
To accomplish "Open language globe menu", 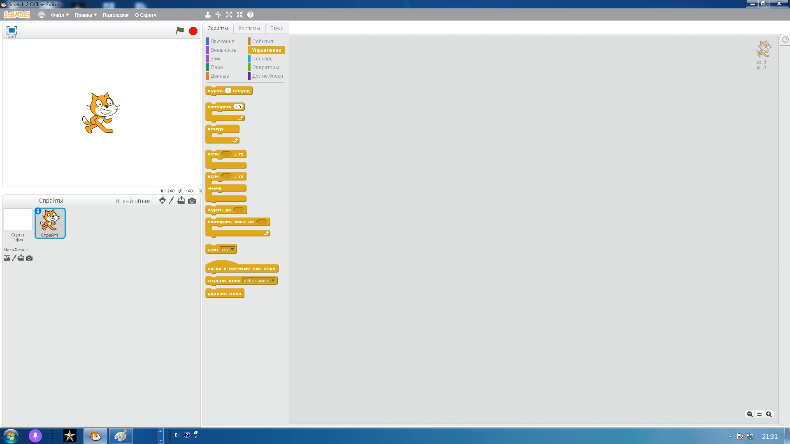I will click(42, 15).
